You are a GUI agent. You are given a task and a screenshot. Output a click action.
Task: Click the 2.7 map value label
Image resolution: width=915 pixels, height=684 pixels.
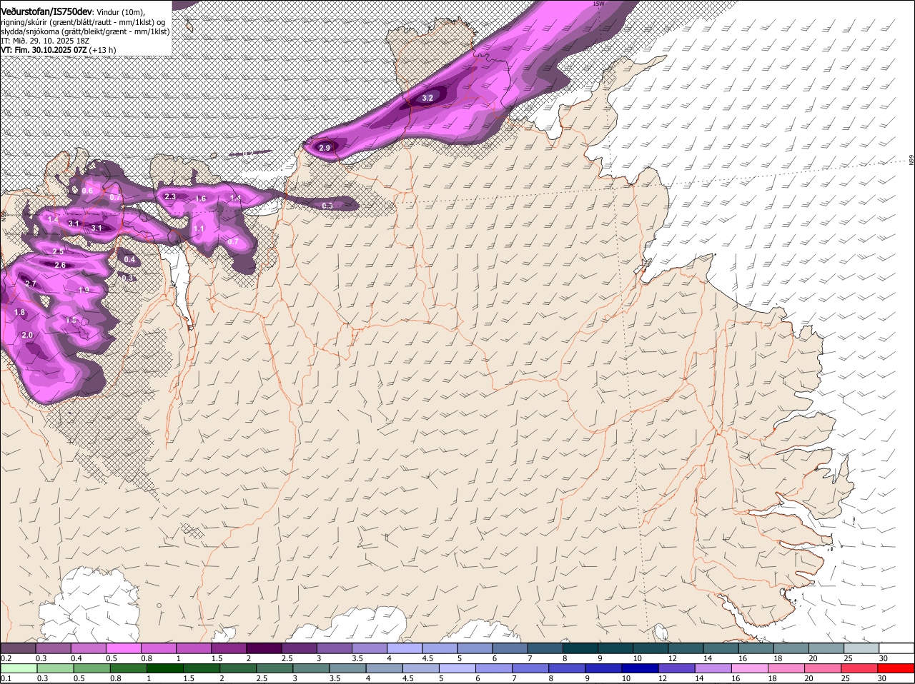[x=31, y=283]
